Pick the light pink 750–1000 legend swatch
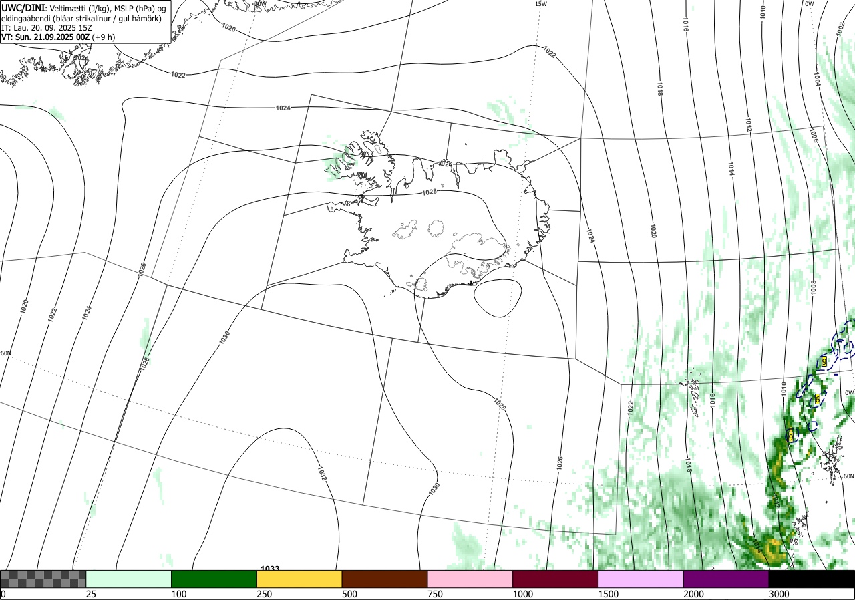The width and height of the screenshot is (855, 600). point(470,579)
